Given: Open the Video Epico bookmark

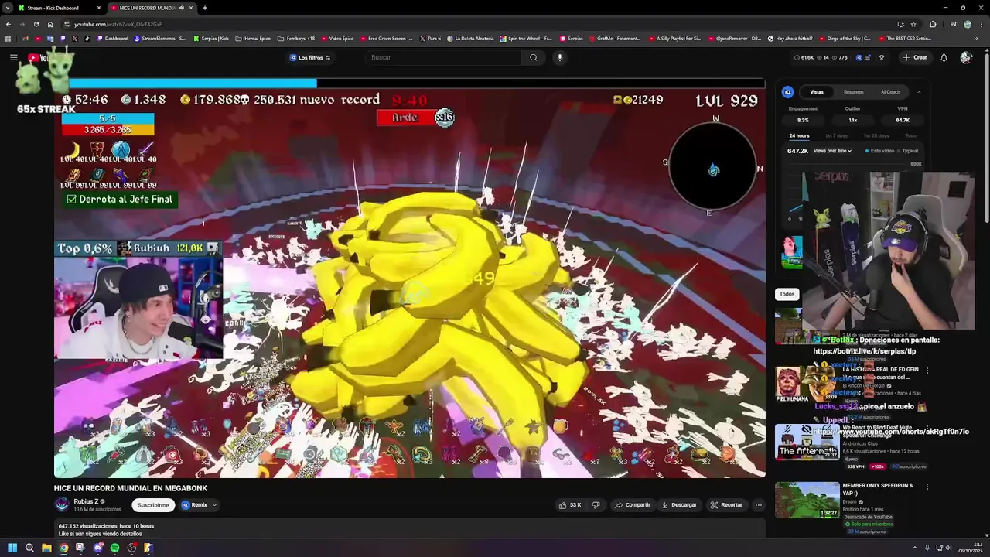Looking at the screenshot, I should [x=337, y=38].
